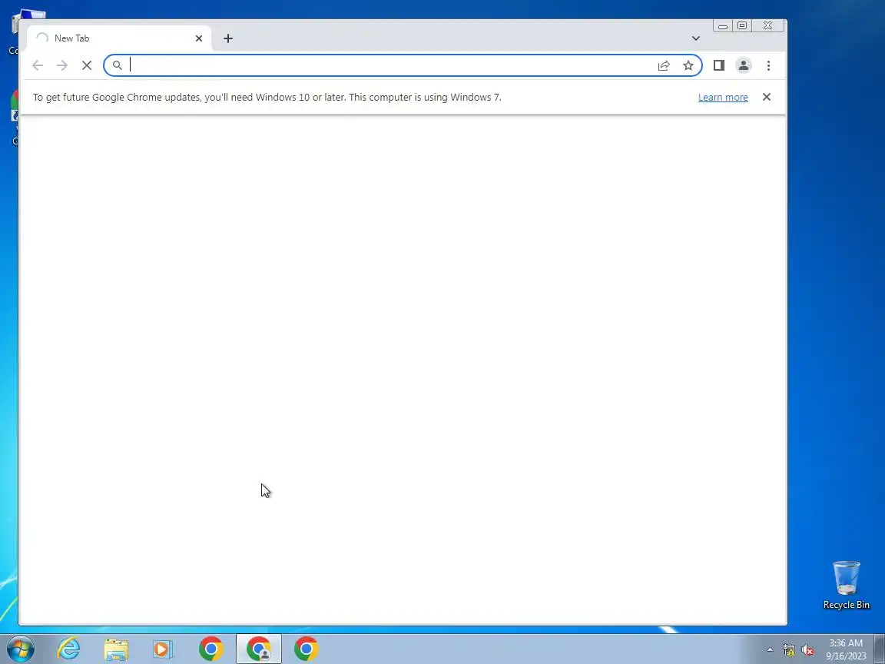
Task: Close the Chrome window
Action: 768,26
